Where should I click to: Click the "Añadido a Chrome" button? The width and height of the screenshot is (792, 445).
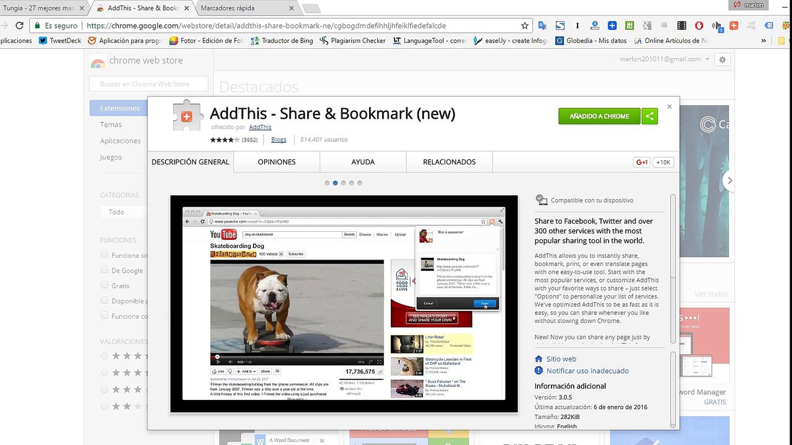click(598, 116)
